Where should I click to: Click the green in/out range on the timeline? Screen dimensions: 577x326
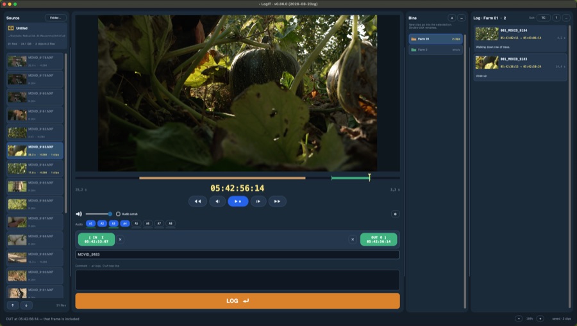[x=350, y=178]
